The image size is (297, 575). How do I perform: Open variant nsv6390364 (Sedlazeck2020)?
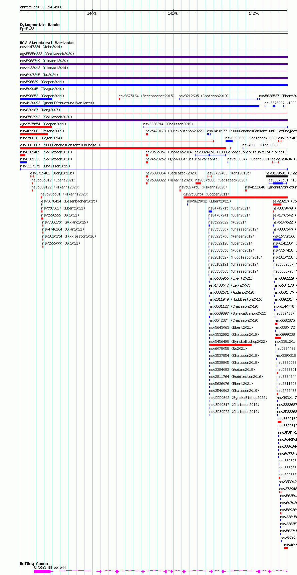pyautogui.click(x=172, y=173)
